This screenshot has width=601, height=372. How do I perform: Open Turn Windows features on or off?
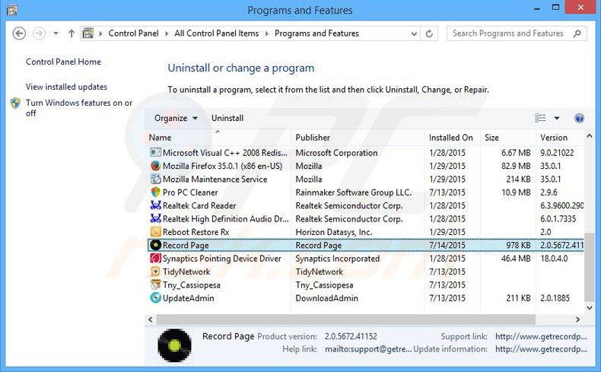[x=79, y=108]
